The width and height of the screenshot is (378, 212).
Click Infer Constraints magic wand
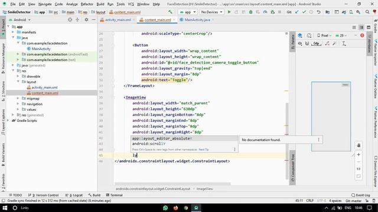click(x=334, y=44)
